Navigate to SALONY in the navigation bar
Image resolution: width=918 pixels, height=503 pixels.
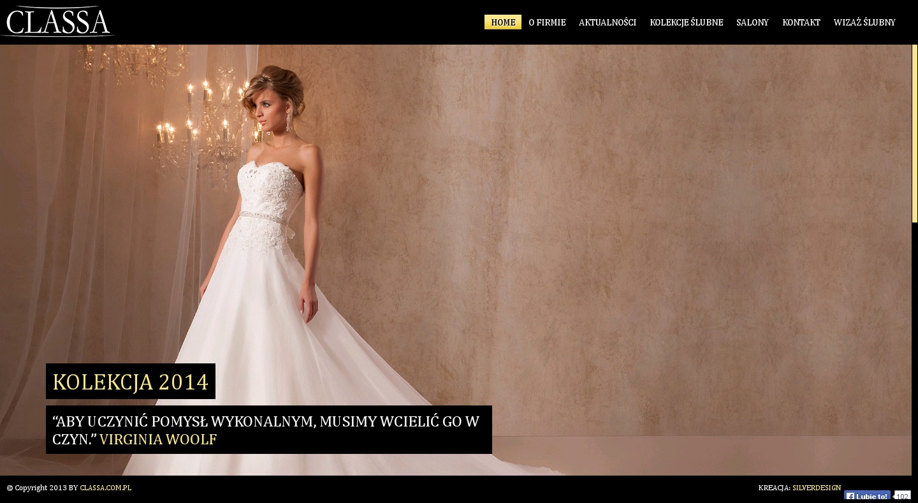pos(752,22)
